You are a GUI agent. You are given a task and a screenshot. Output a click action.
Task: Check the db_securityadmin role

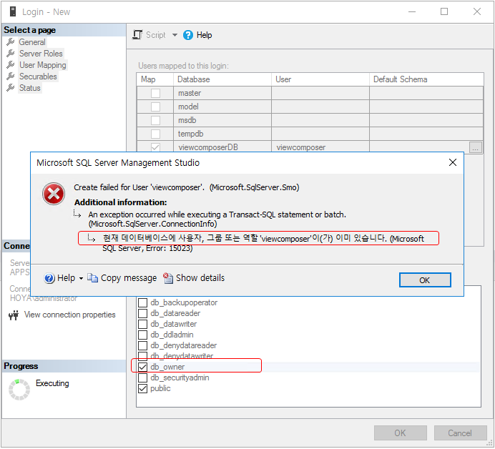point(142,378)
